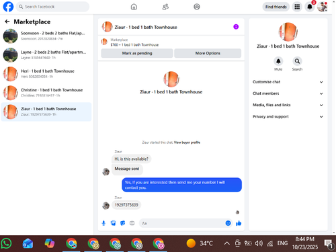
Task: Select Ziaur 1 bed 1 bath Townhouse chat
Action: [46, 112]
